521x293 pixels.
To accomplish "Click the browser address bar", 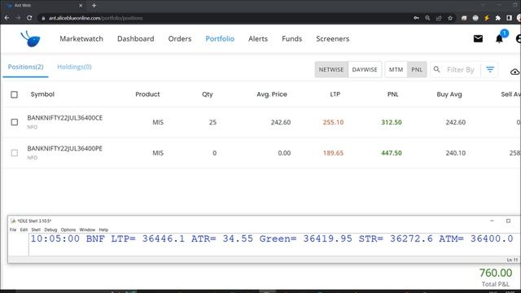I will 226,18.
